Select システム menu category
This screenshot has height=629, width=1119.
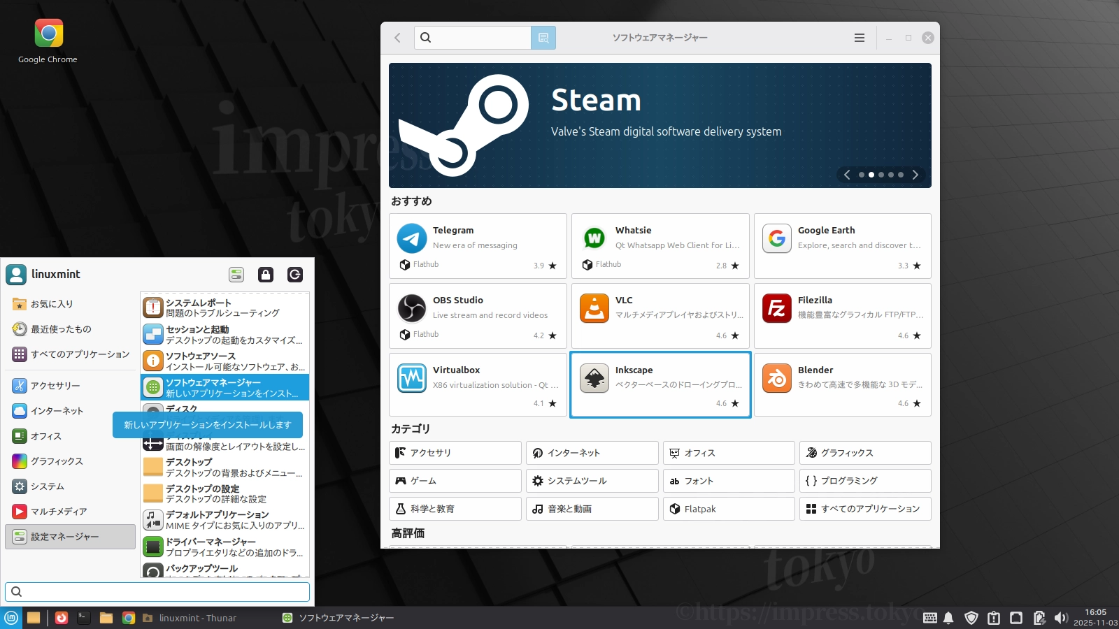click(70, 486)
